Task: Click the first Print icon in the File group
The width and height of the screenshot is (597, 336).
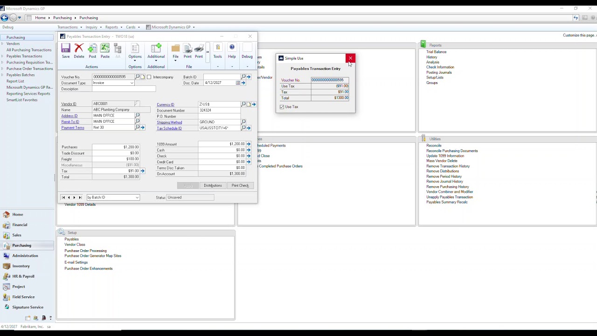Action: coord(187,48)
